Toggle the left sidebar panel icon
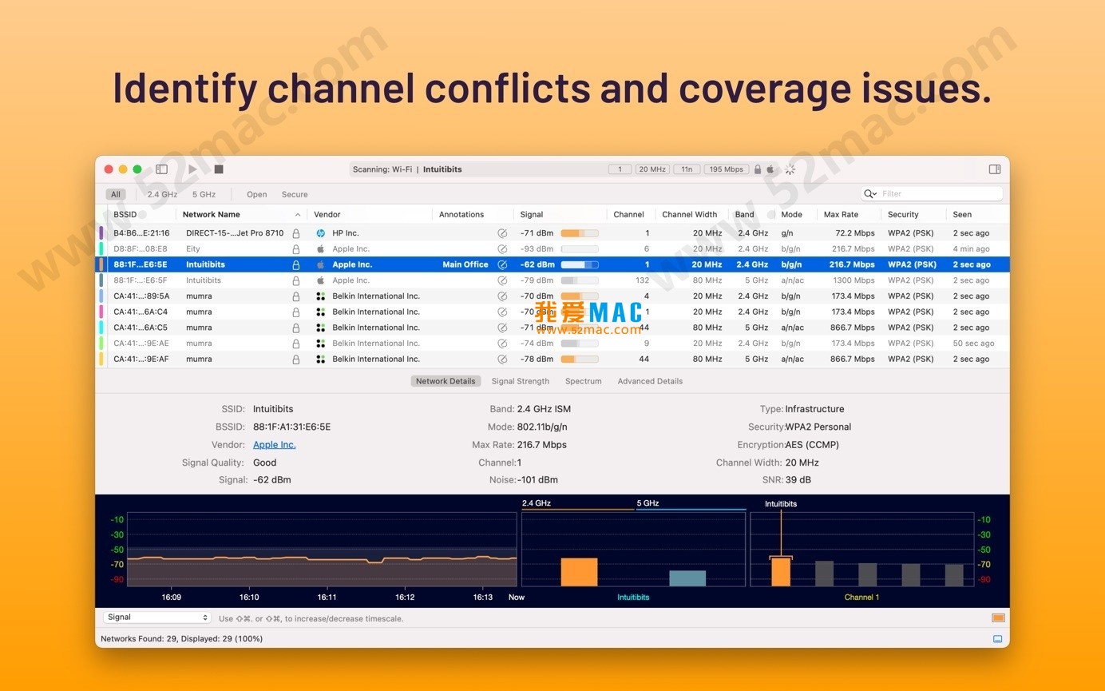The image size is (1105, 691). pyautogui.click(x=161, y=169)
